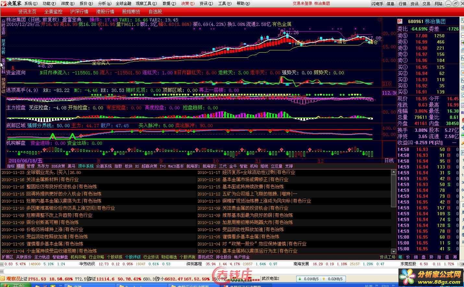464x287 pixels.
Task: Click the 信息 button in title bar
Action: click(390, 4)
